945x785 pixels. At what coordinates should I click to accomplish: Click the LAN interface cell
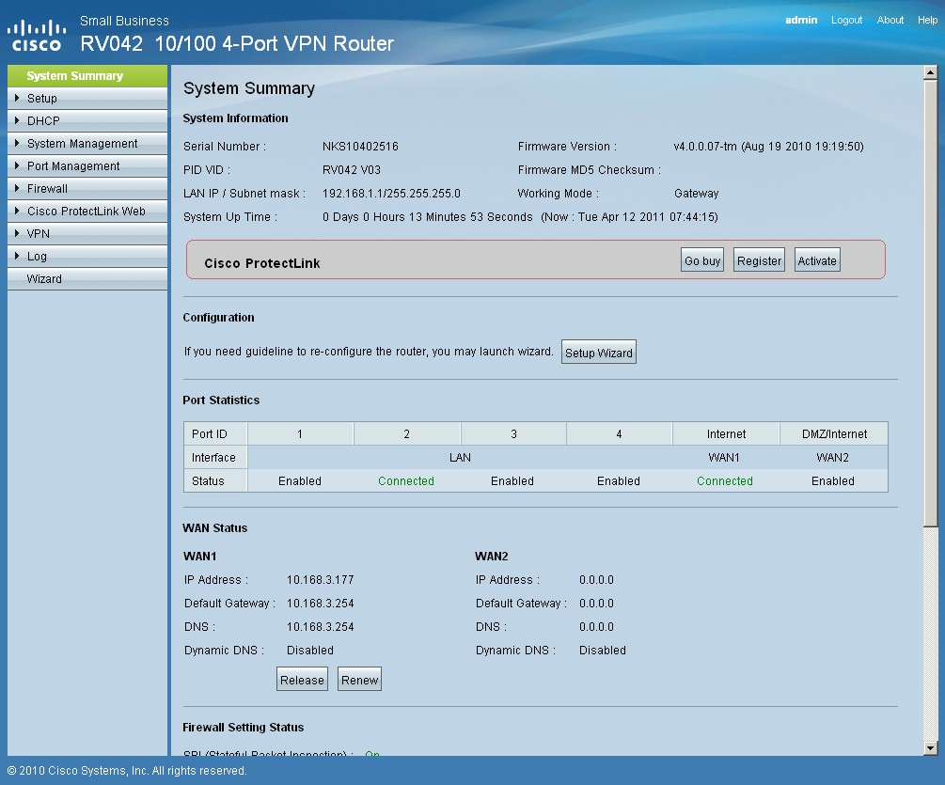tap(460, 457)
